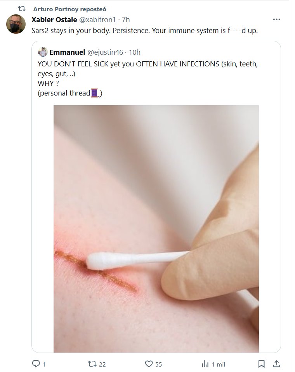
Task: Open the 7h timestamp link
Action: coord(126,19)
